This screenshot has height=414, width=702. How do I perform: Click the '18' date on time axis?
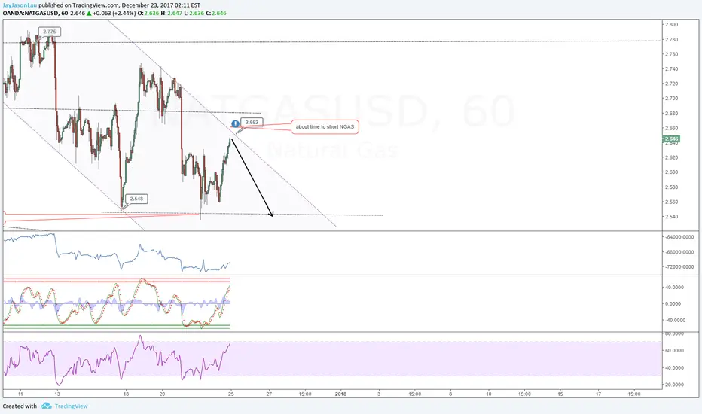click(127, 394)
